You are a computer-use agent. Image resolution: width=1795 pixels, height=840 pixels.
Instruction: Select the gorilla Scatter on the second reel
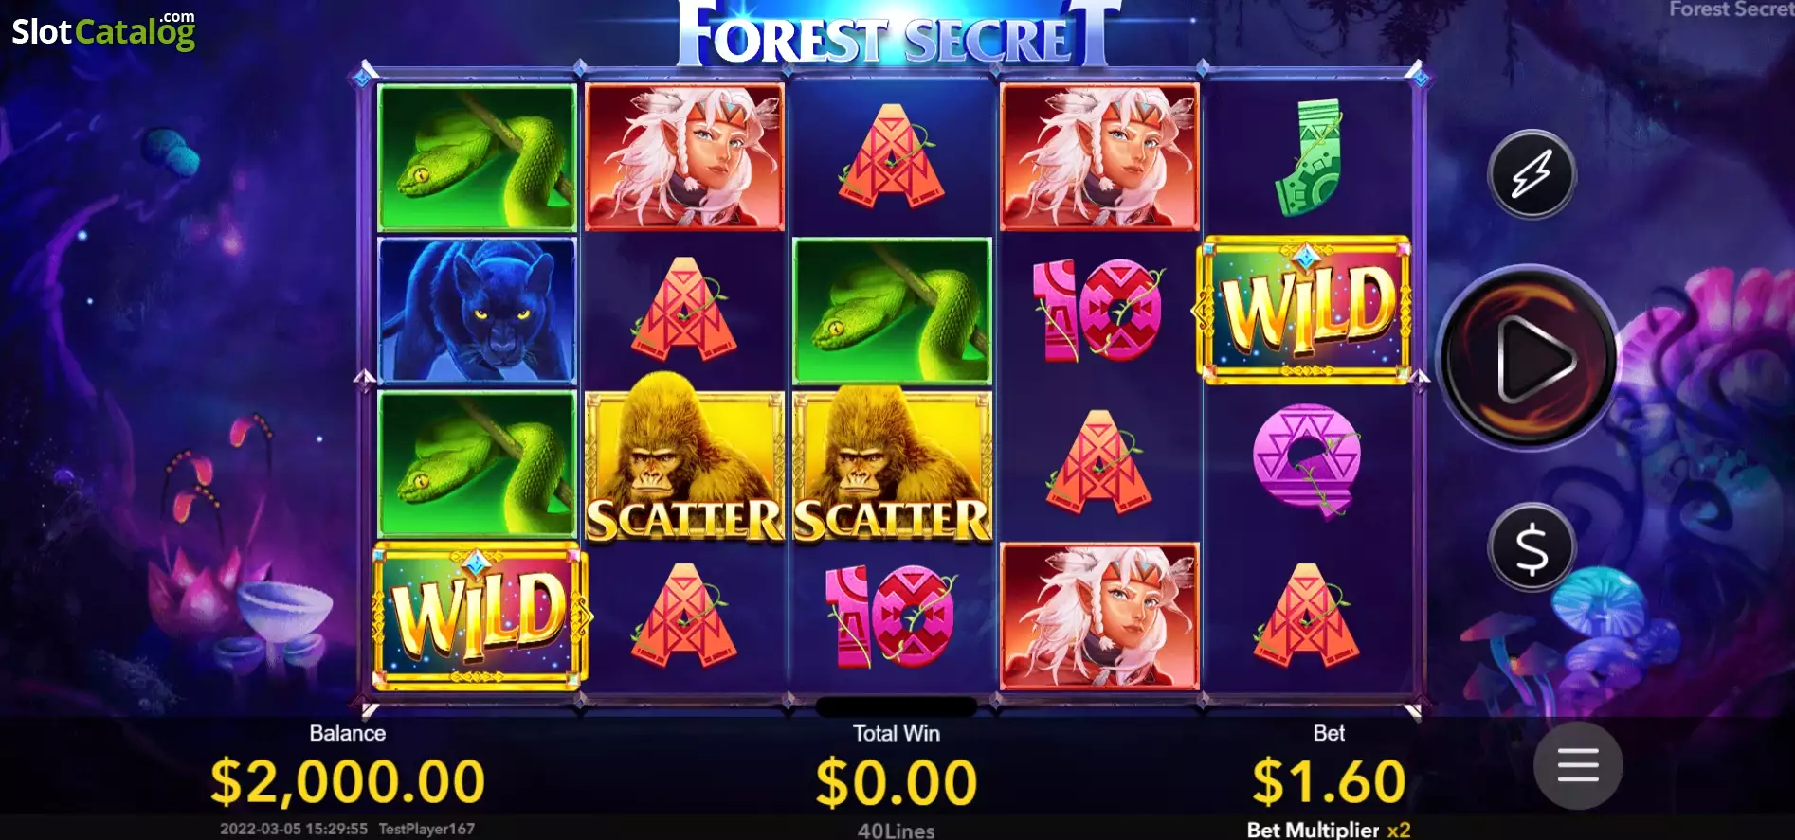pos(684,464)
